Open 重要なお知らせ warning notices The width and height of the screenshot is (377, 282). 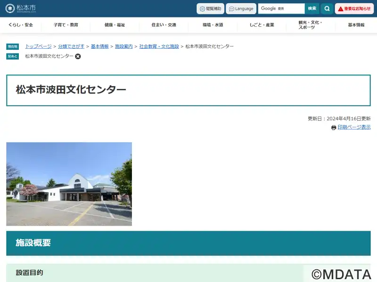click(x=354, y=8)
